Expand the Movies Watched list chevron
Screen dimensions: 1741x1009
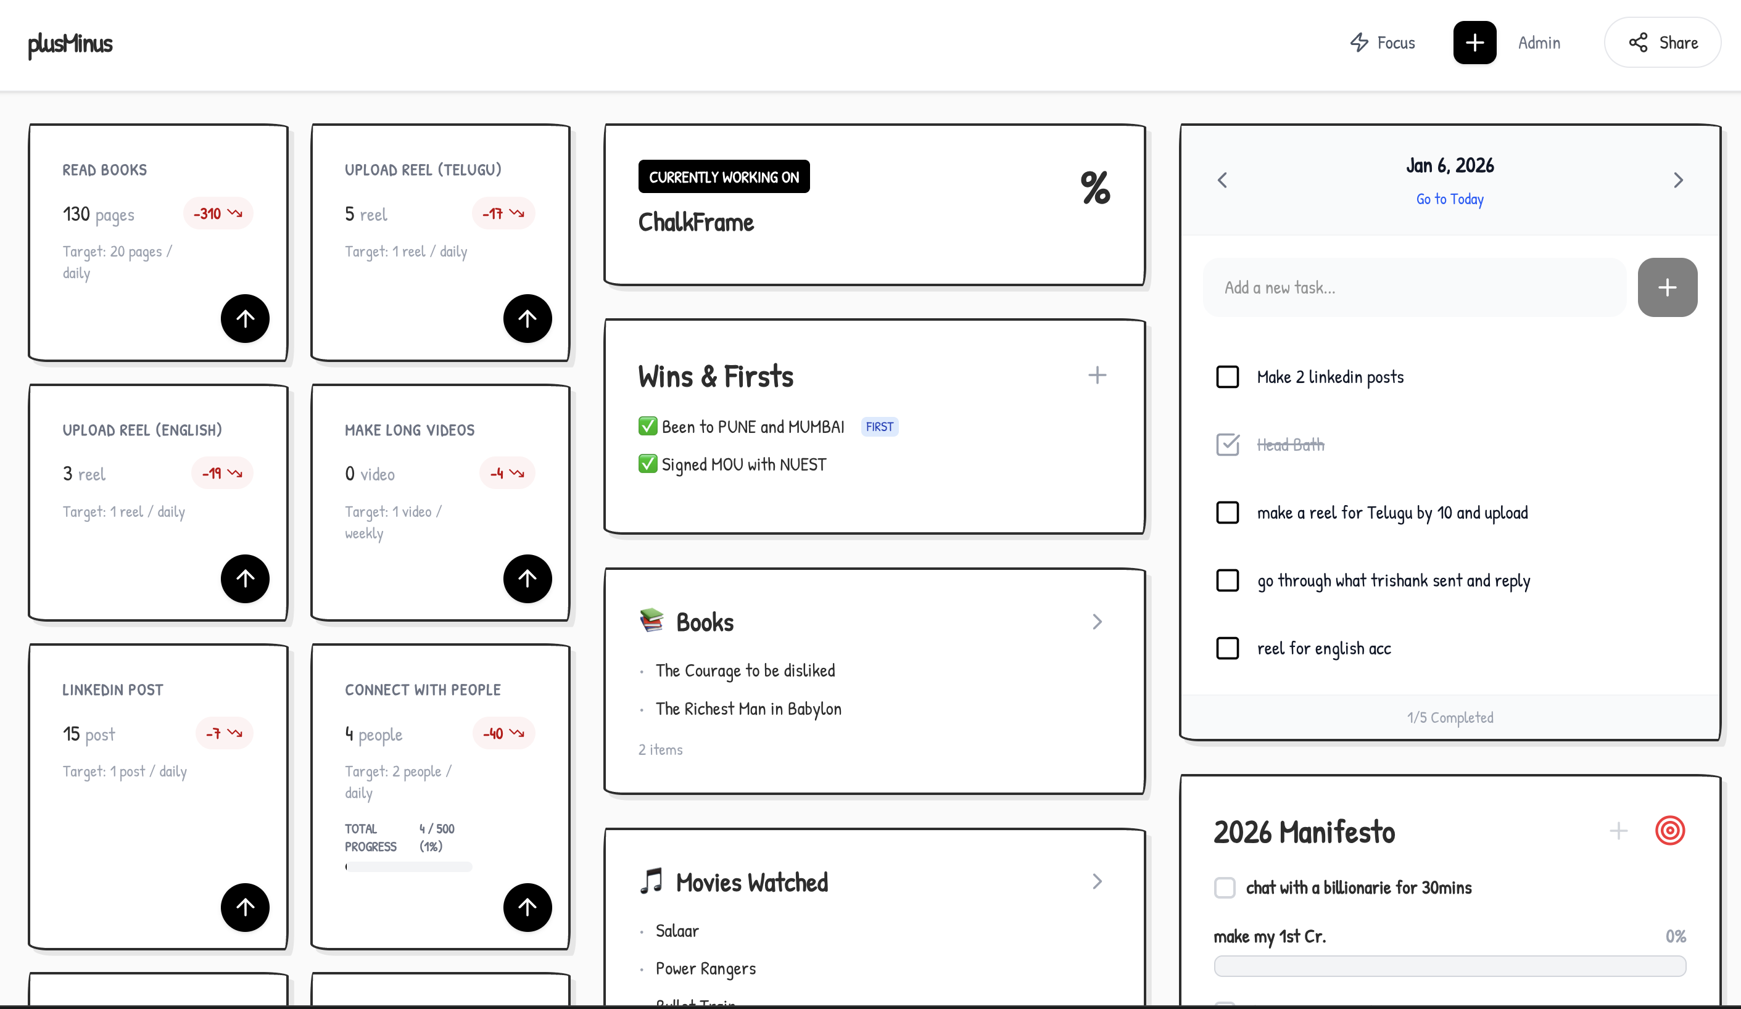pyautogui.click(x=1097, y=881)
